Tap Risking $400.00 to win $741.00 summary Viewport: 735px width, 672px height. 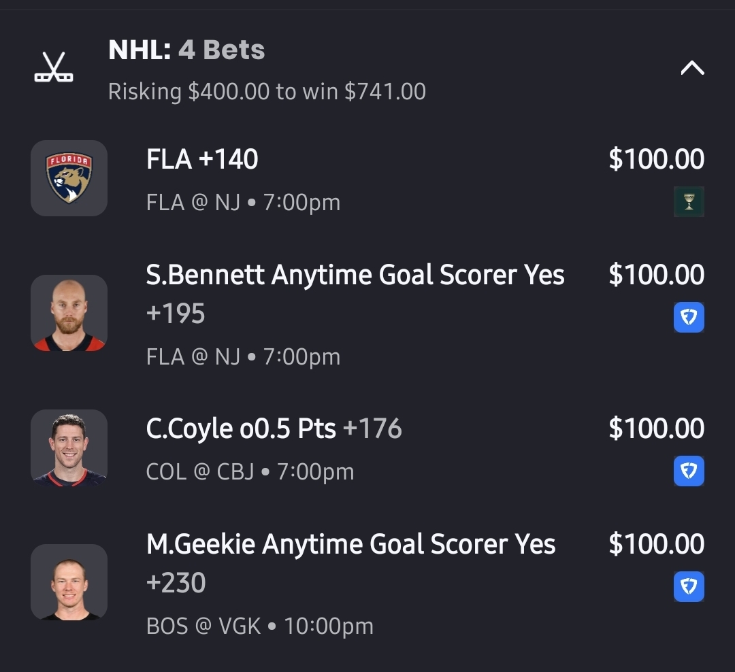(x=267, y=92)
